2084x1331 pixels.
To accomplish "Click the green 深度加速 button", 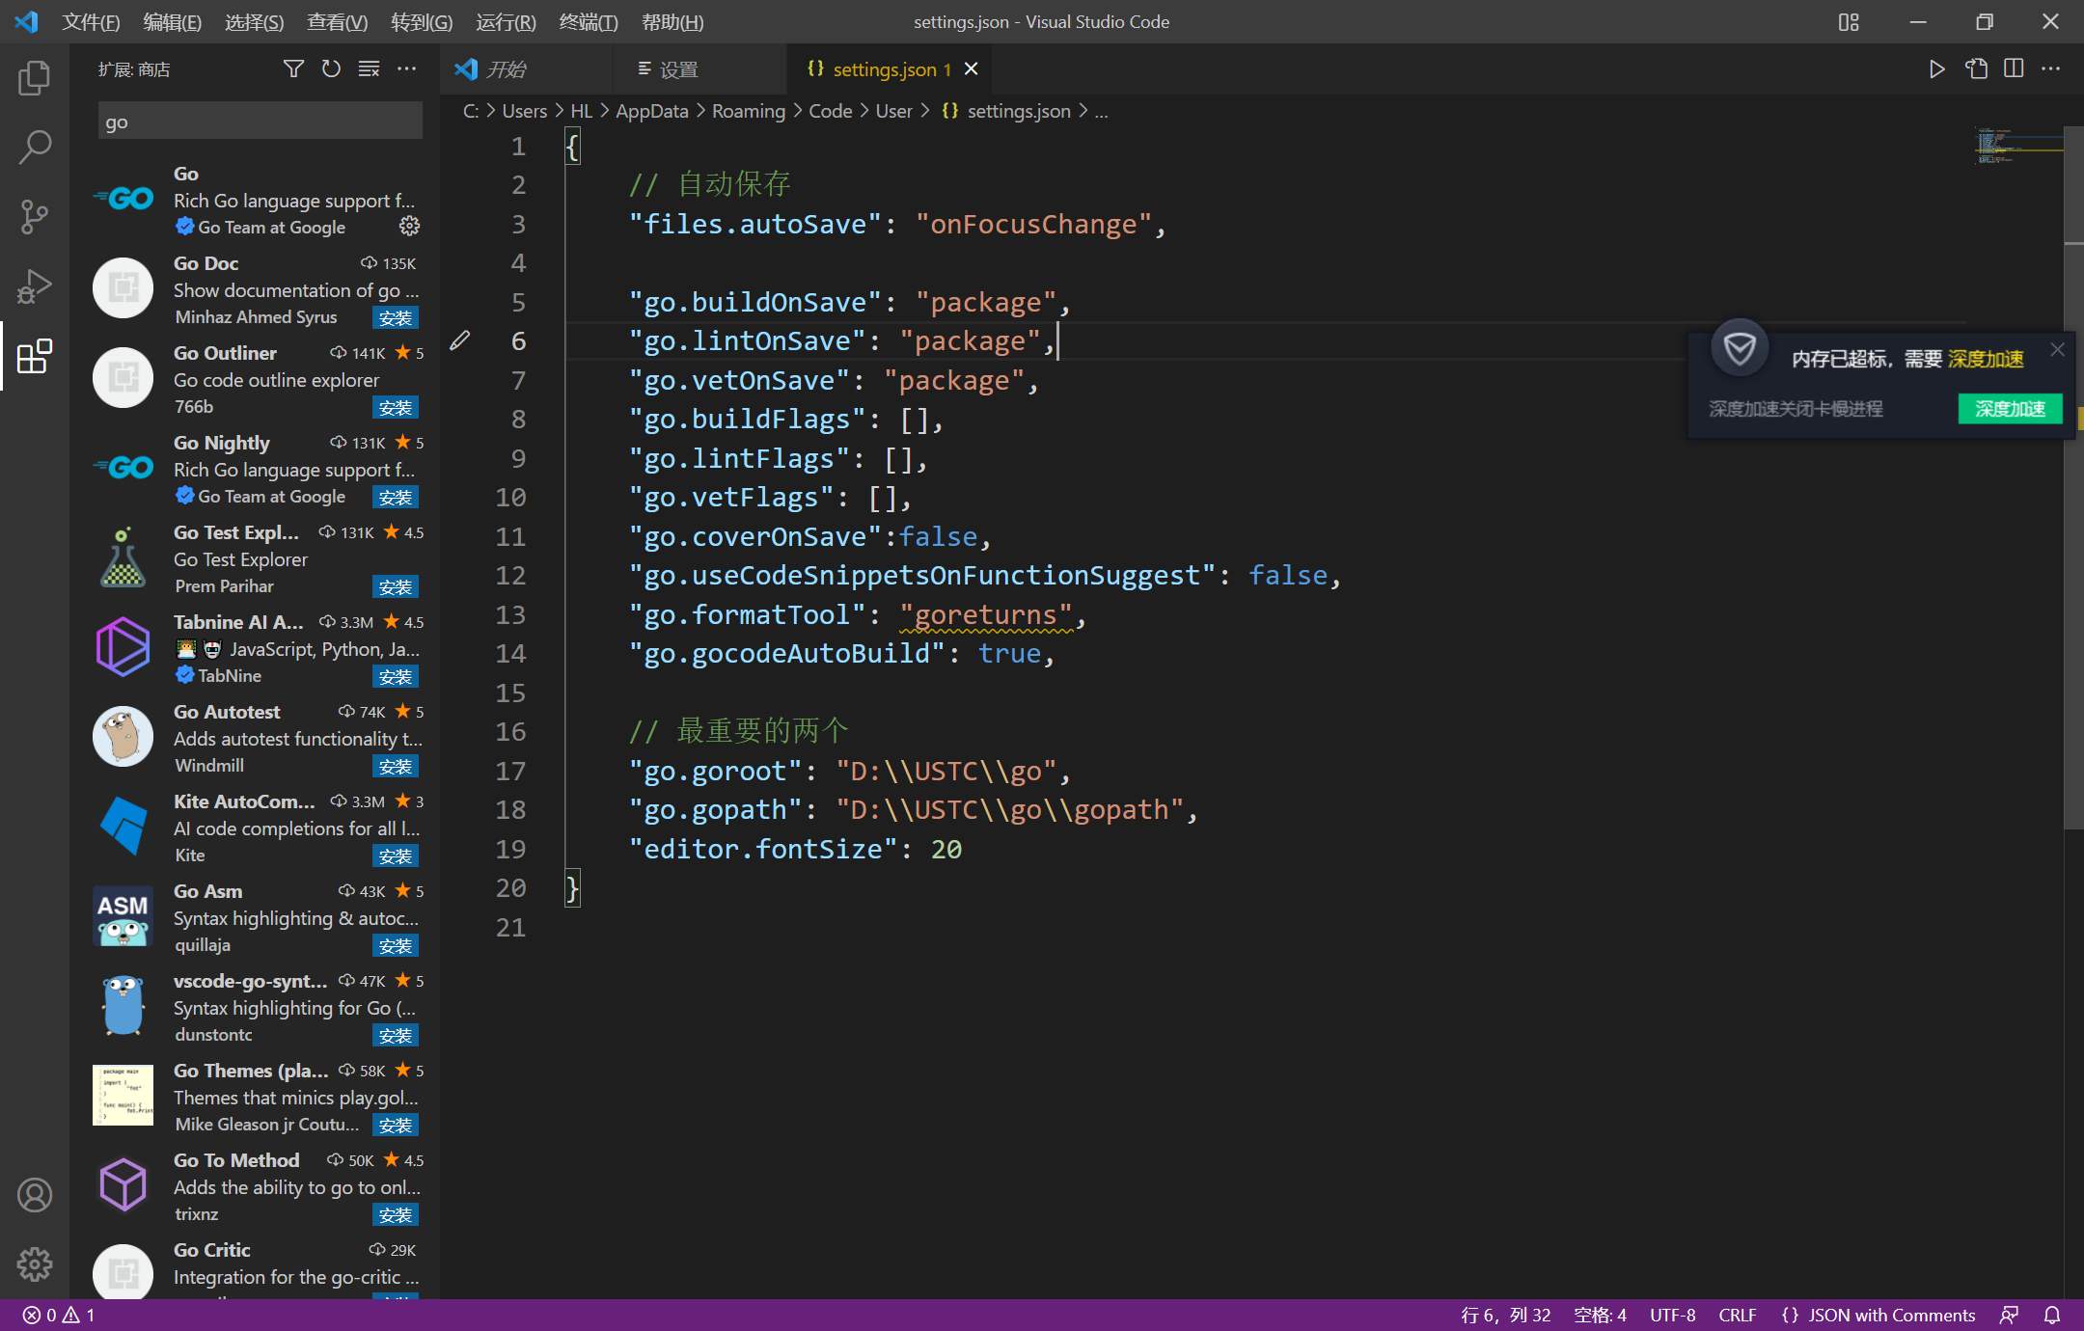I will tap(2010, 409).
